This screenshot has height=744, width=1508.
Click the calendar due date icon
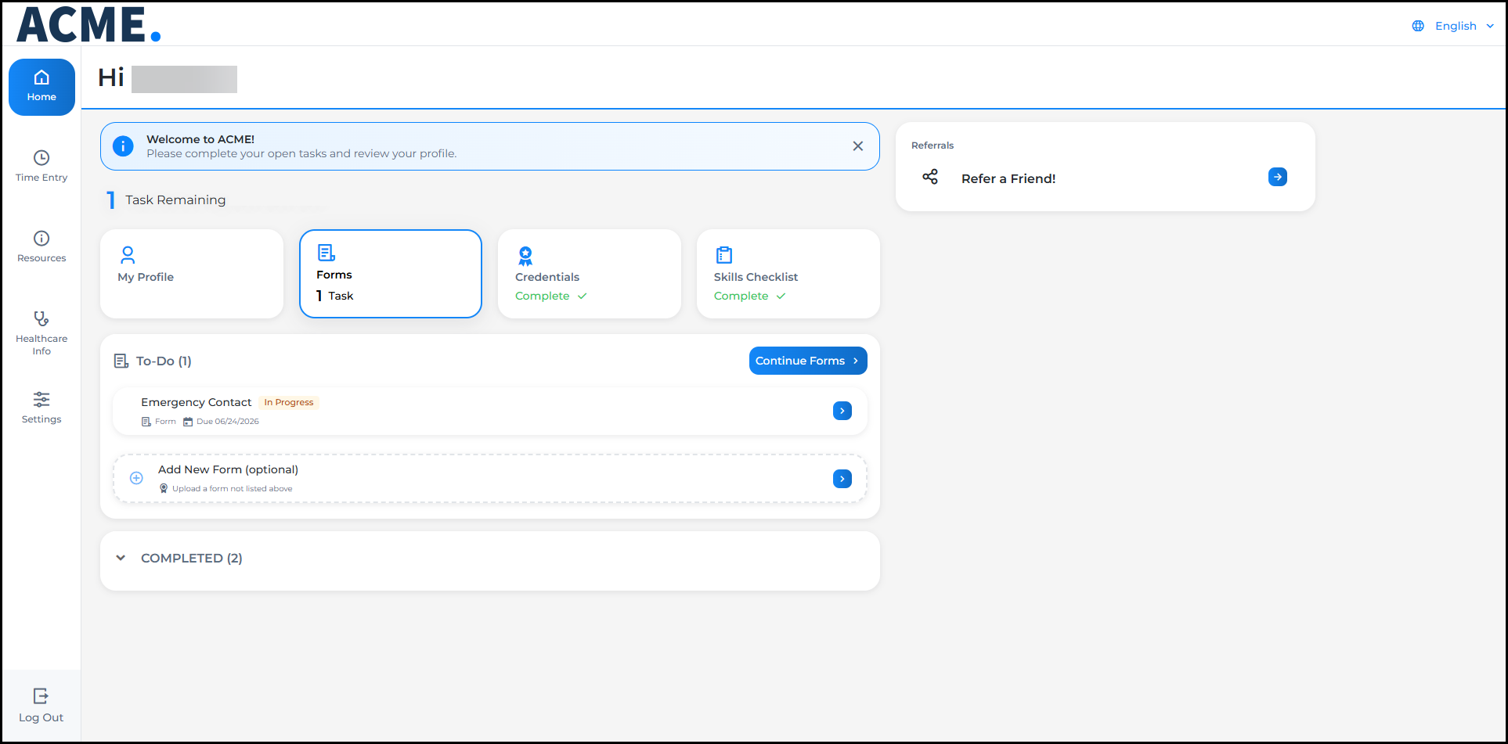pos(188,422)
